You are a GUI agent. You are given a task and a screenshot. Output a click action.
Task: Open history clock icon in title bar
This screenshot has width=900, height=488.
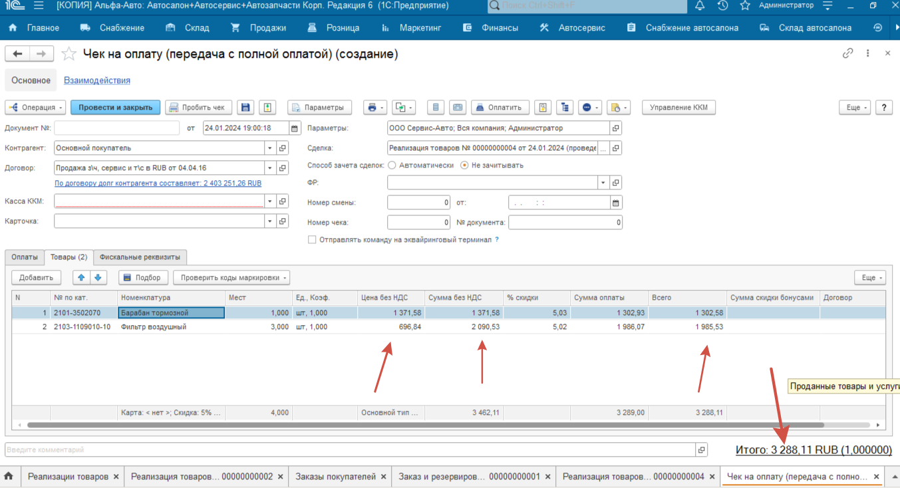tap(722, 6)
